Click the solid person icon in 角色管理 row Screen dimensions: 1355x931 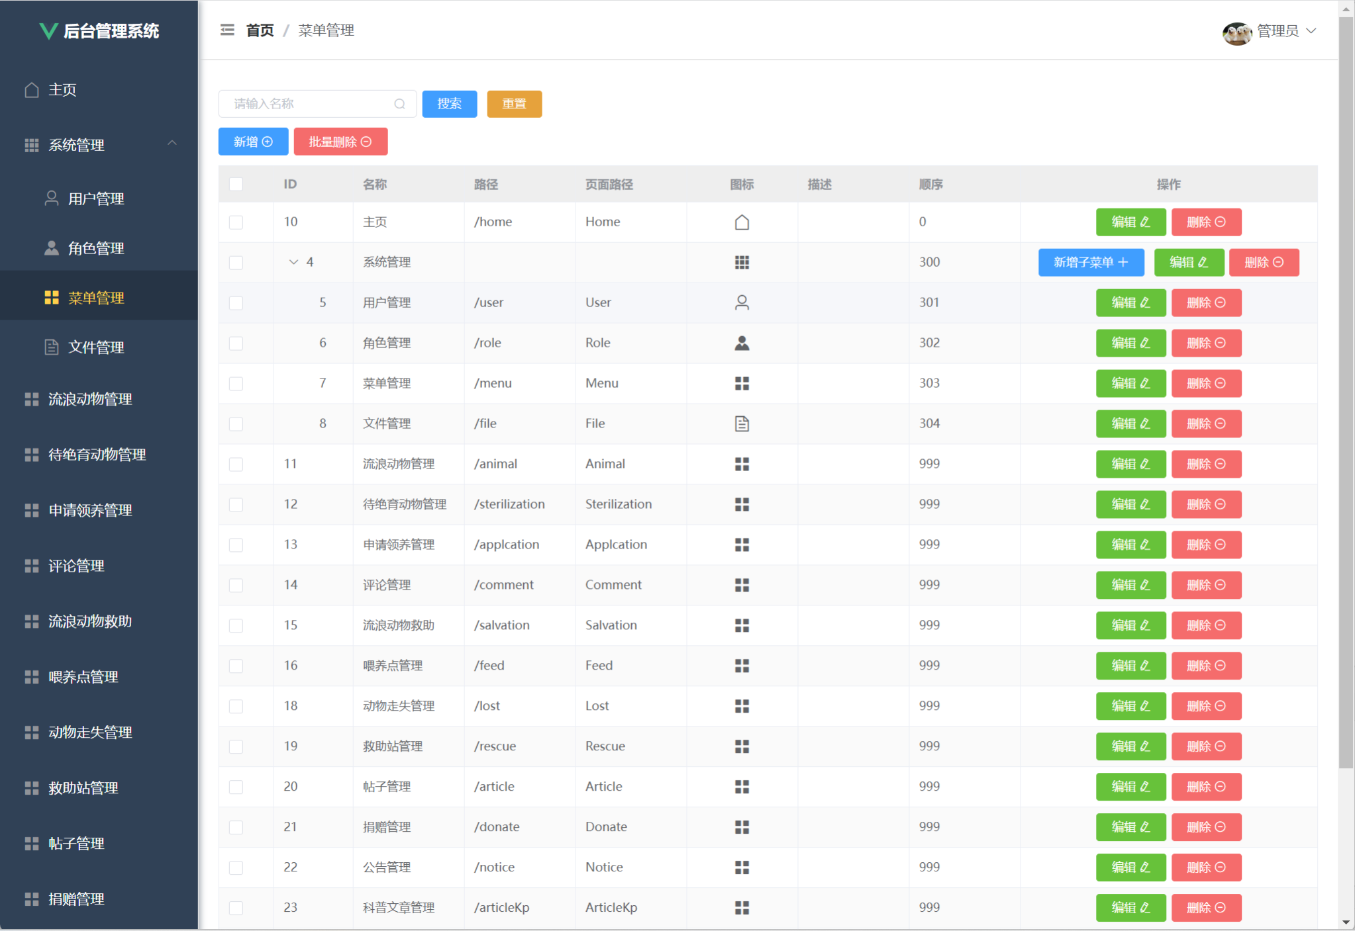(x=742, y=343)
